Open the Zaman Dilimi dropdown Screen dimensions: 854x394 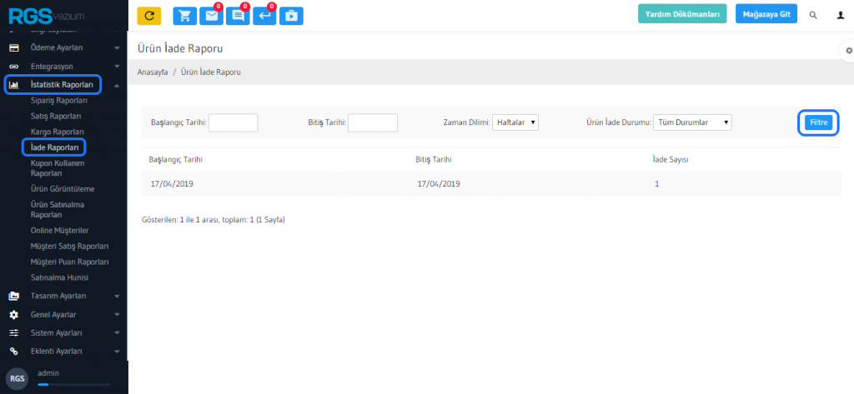click(515, 122)
